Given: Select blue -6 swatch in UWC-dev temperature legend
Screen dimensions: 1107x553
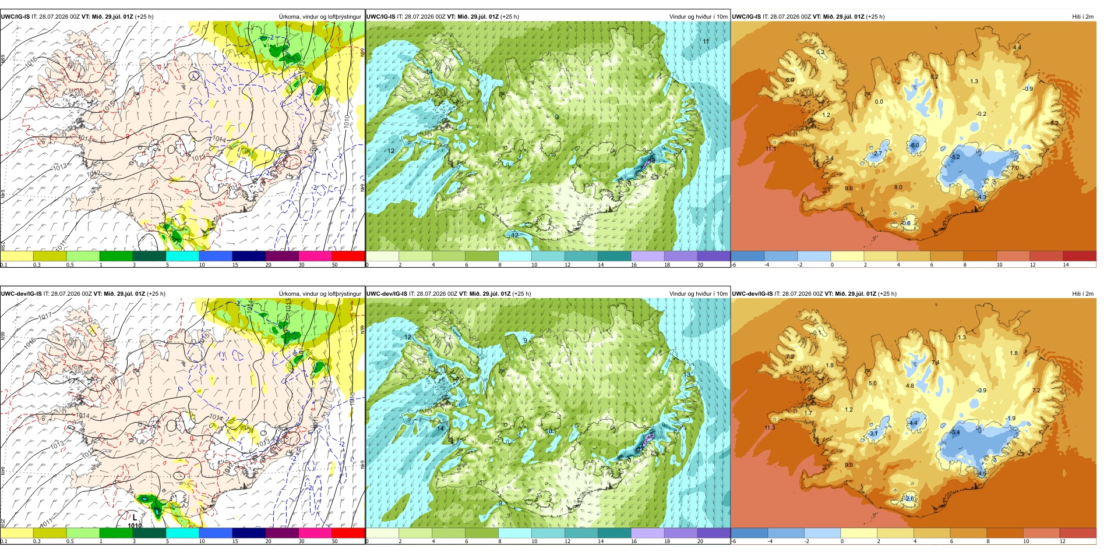Looking at the screenshot, I should point(749,533).
